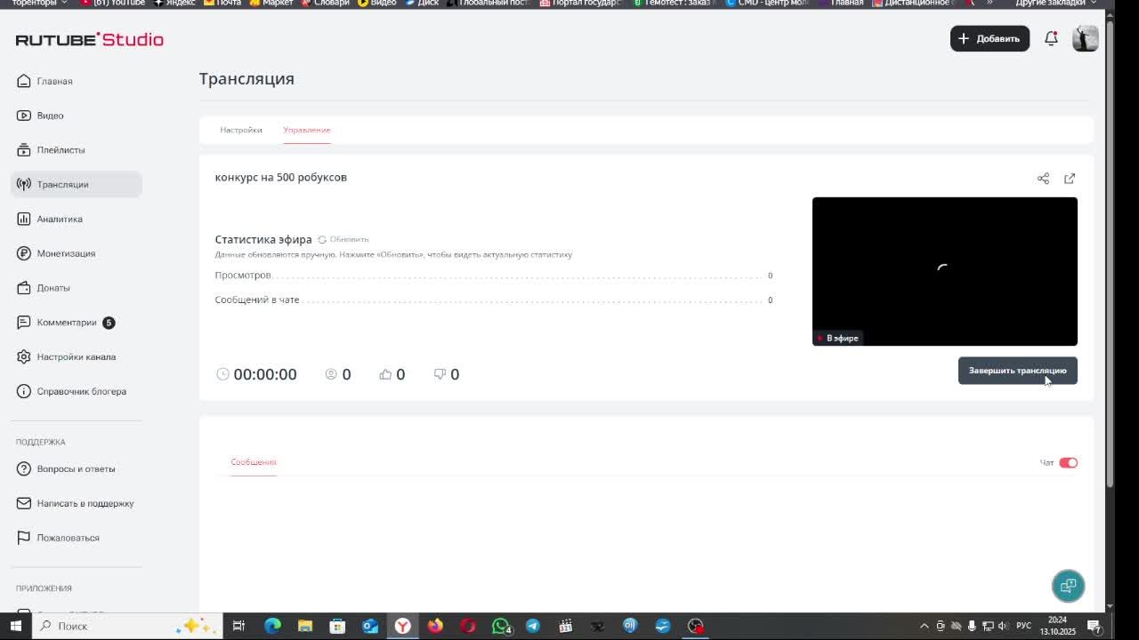Click the refresh icon next to Обновить
1139x640 pixels.
(322, 239)
